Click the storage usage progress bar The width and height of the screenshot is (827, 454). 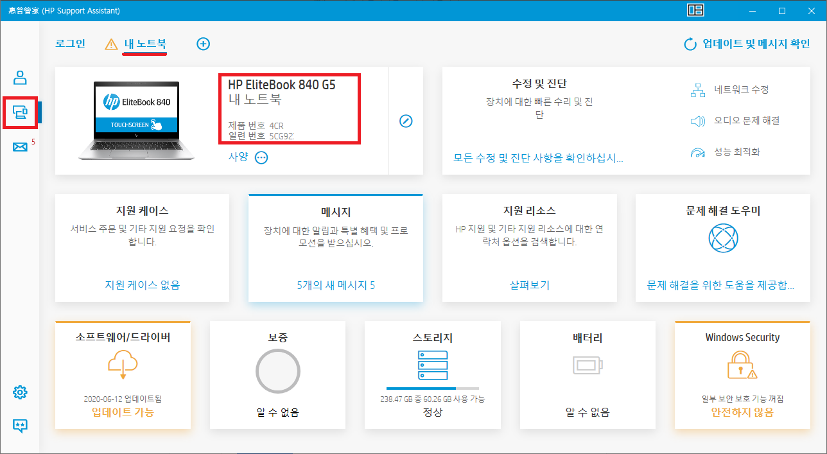pos(433,389)
